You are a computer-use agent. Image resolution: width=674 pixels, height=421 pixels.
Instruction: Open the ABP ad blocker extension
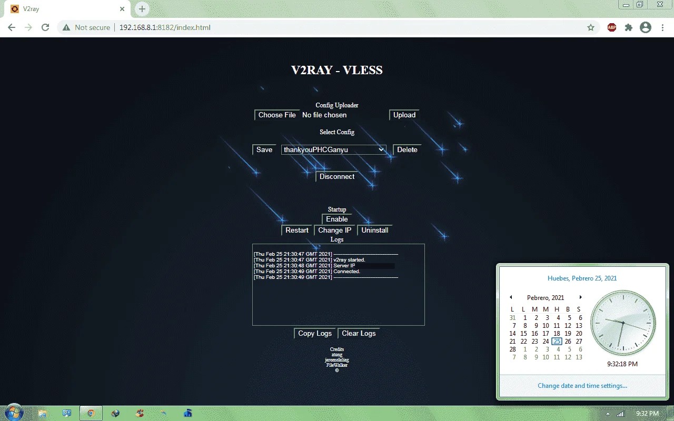[612, 27]
